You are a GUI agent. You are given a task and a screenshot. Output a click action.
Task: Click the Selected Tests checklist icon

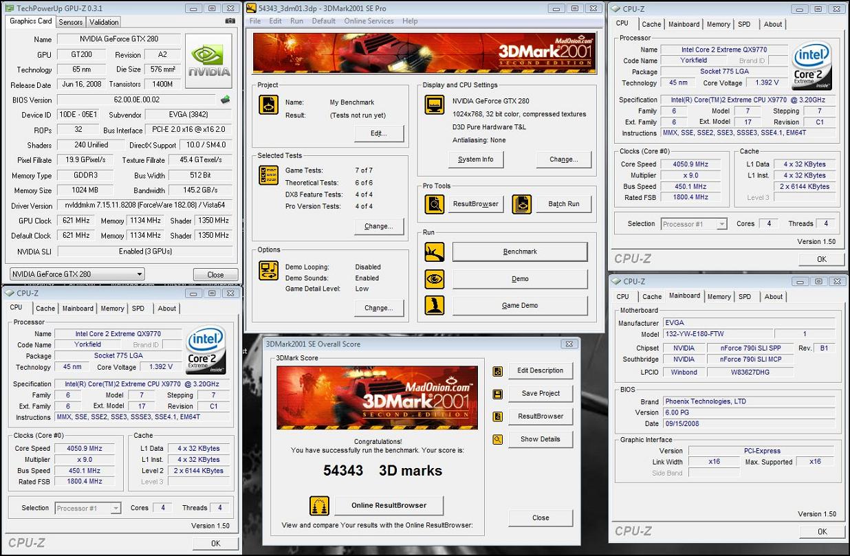point(268,175)
